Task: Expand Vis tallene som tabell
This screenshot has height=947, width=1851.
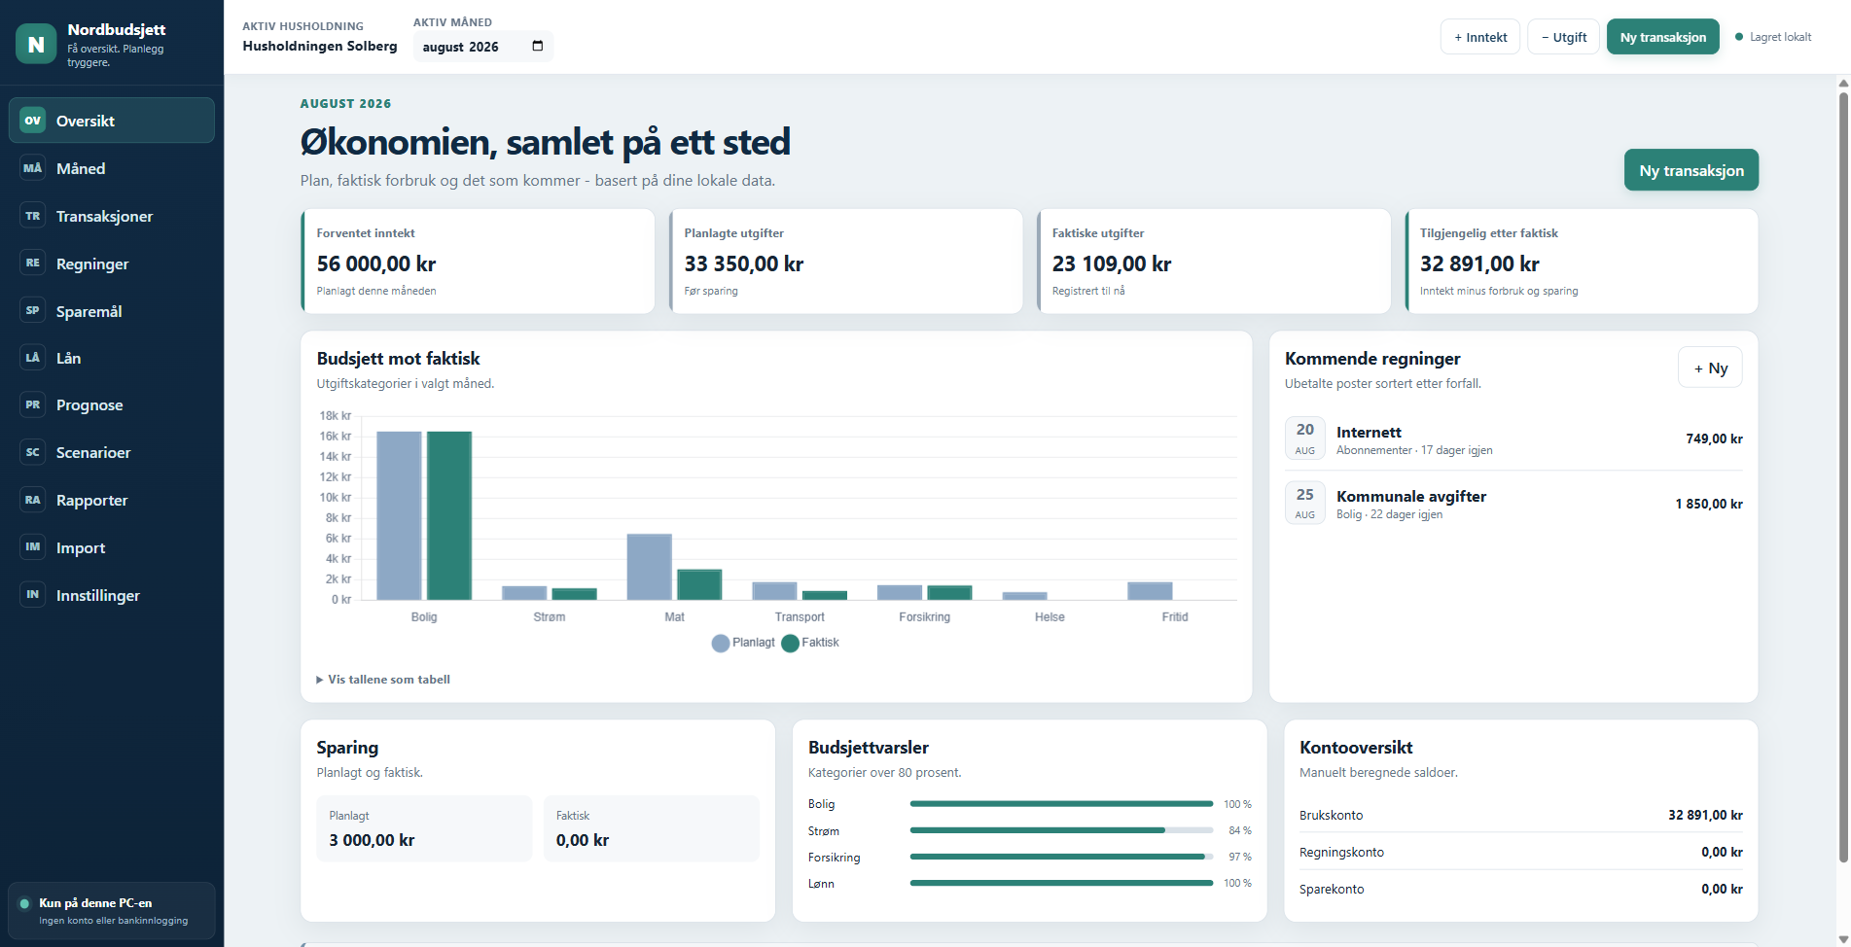Action: point(383,680)
